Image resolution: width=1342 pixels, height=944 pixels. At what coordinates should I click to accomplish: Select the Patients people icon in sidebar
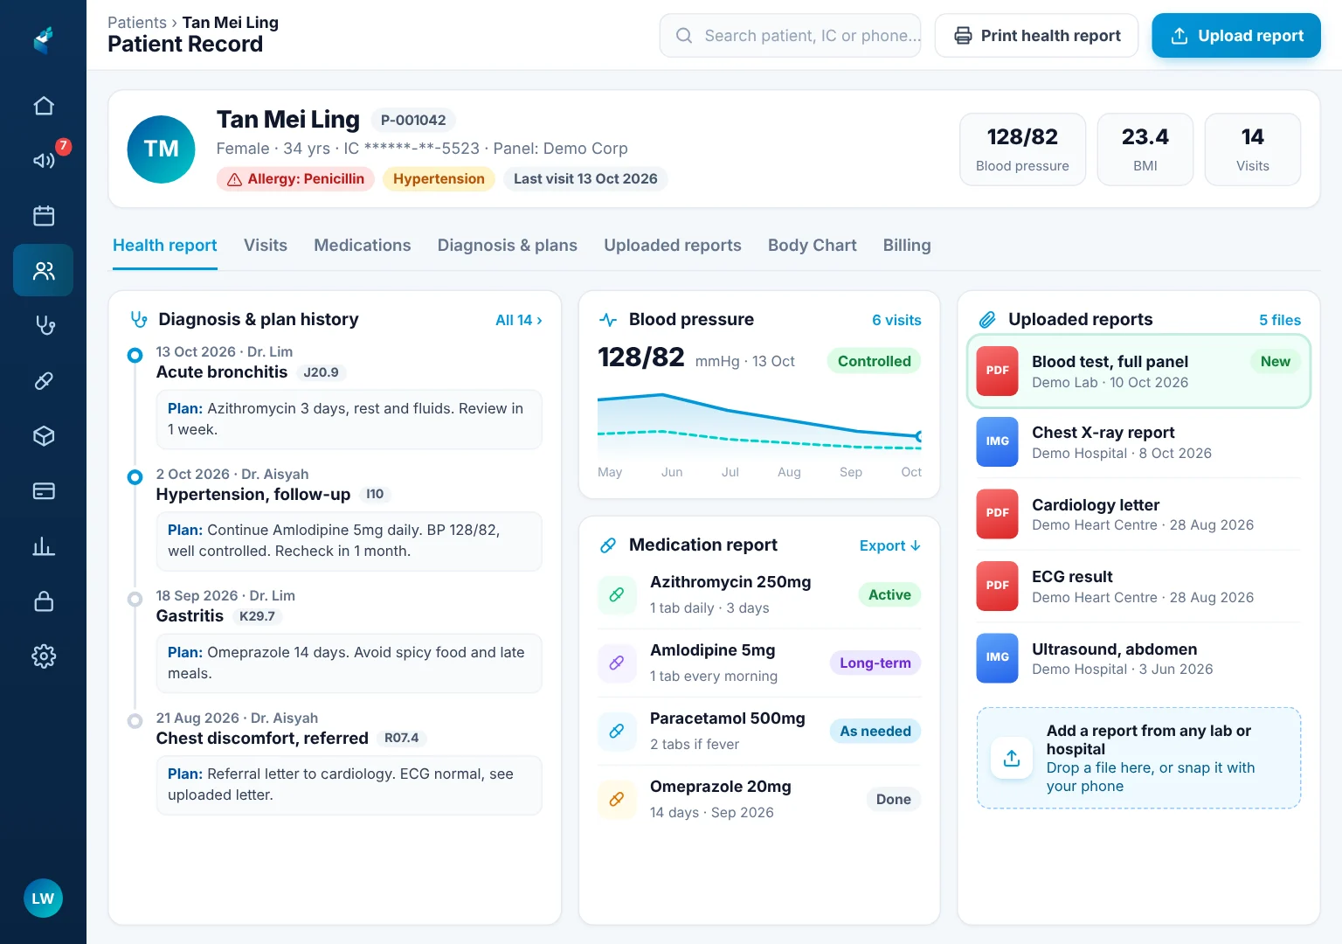pyautogui.click(x=44, y=270)
